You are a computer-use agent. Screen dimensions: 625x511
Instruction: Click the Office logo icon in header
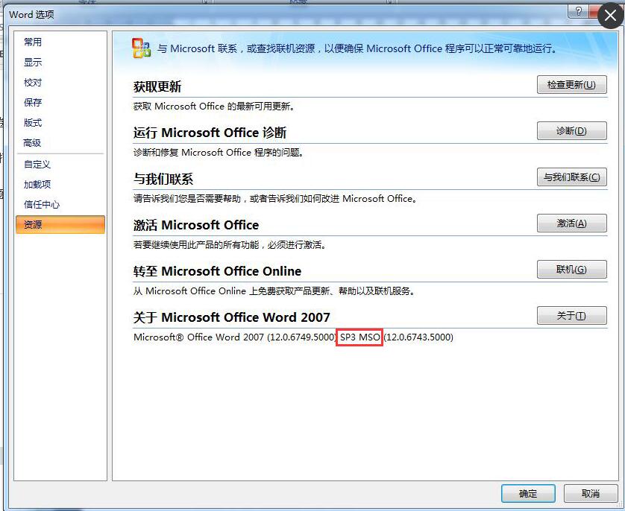coord(141,48)
